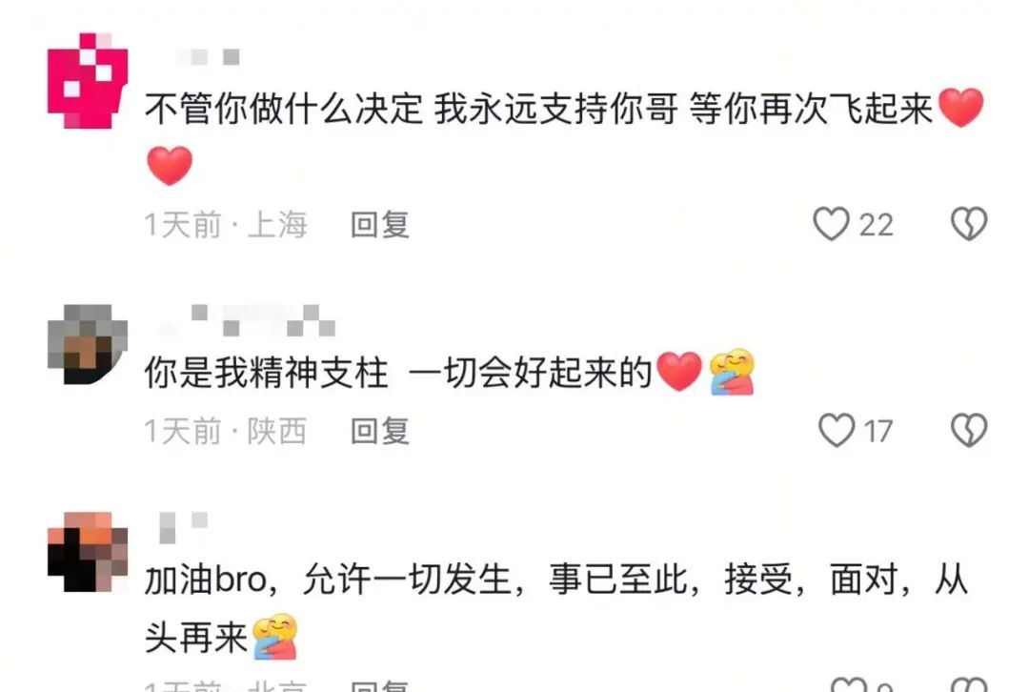This screenshot has width=1029, height=692.
Task: Like the Shaanxi comment with 17 likes
Action: [837, 430]
